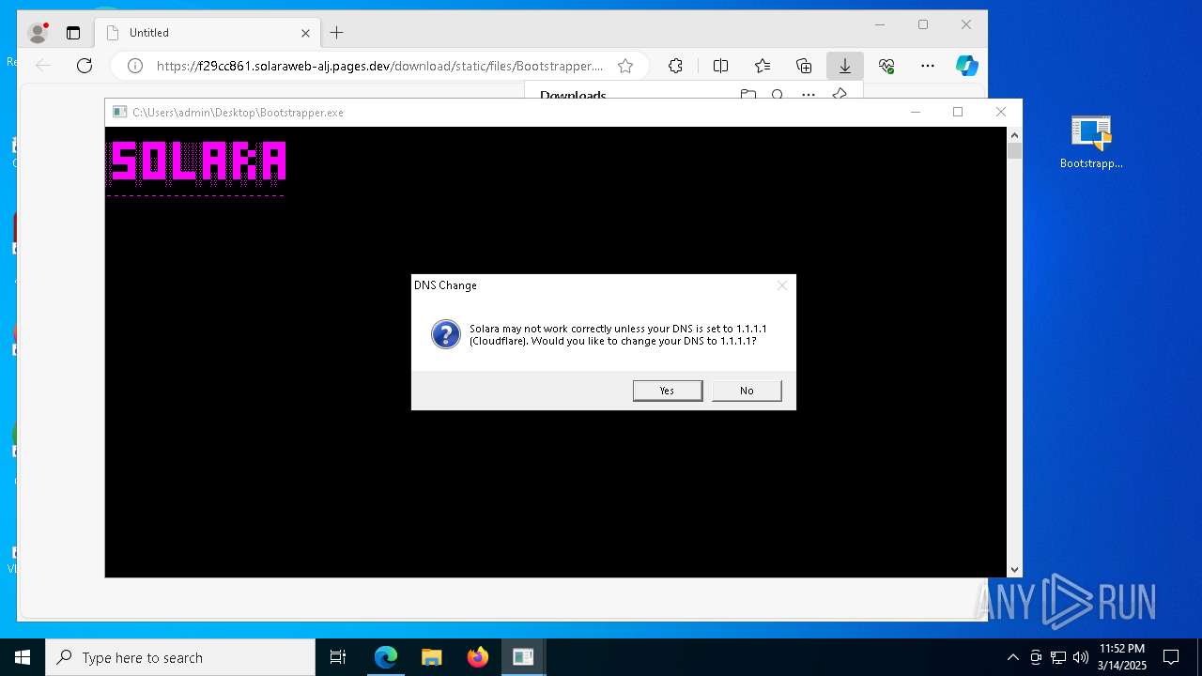
Task: Click taskbar search box
Action: click(180, 657)
